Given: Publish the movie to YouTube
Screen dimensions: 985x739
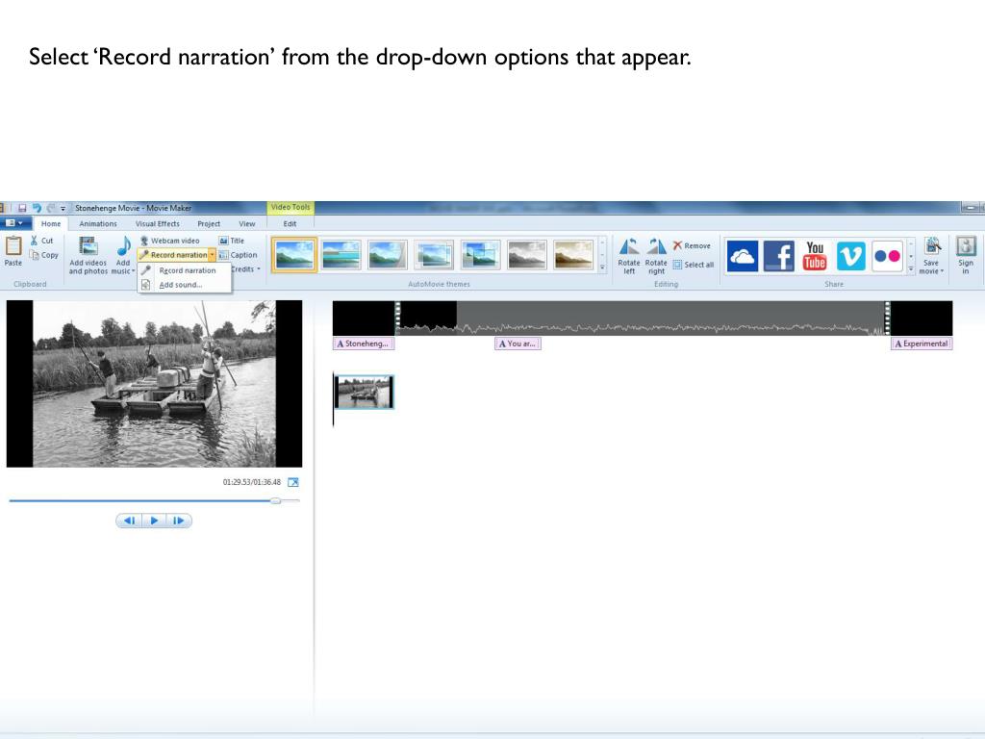Looking at the screenshot, I should point(815,256).
